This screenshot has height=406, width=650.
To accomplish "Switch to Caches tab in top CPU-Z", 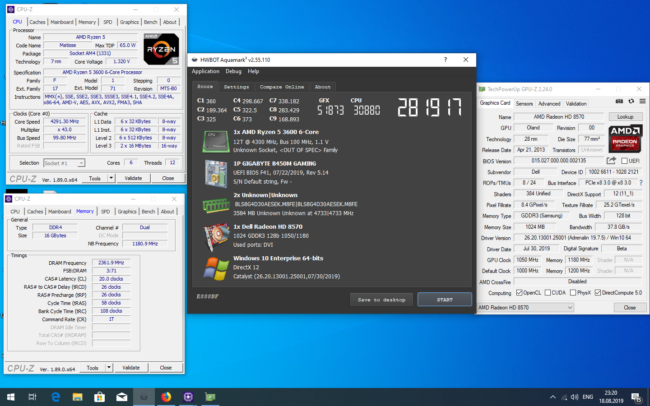I will (x=37, y=22).
